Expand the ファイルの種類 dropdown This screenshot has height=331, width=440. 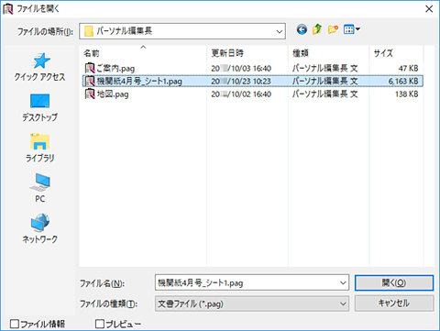pyautogui.click(x=343, y=303)
